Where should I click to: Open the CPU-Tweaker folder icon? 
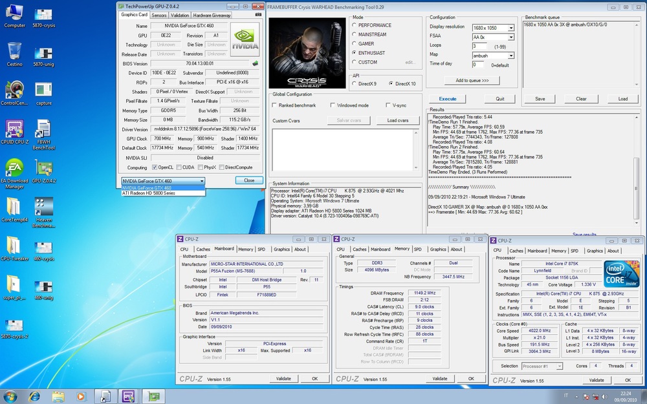[x=14, y=249]
